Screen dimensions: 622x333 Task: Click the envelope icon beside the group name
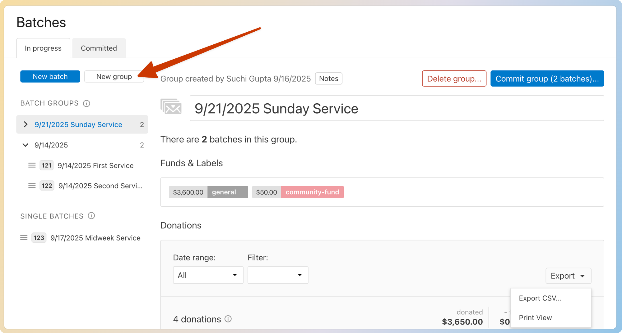[x=171, y=106]
